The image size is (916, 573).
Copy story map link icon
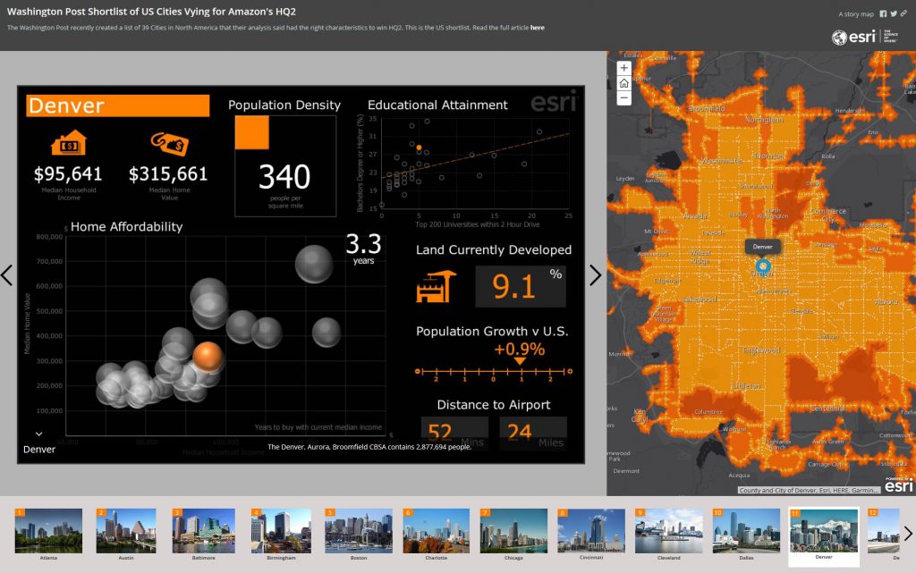pos(904,13)
